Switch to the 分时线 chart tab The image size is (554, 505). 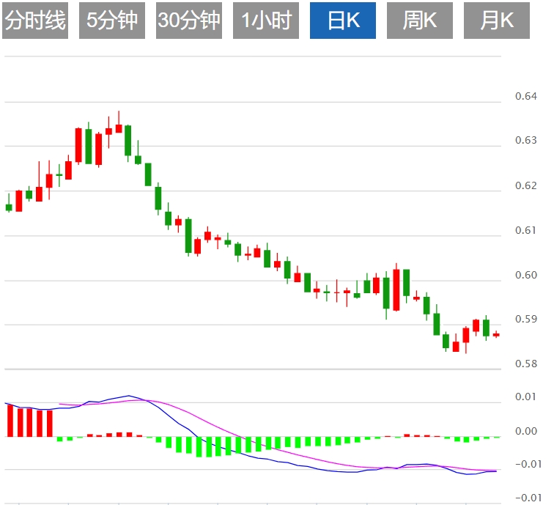click(35, 20)
